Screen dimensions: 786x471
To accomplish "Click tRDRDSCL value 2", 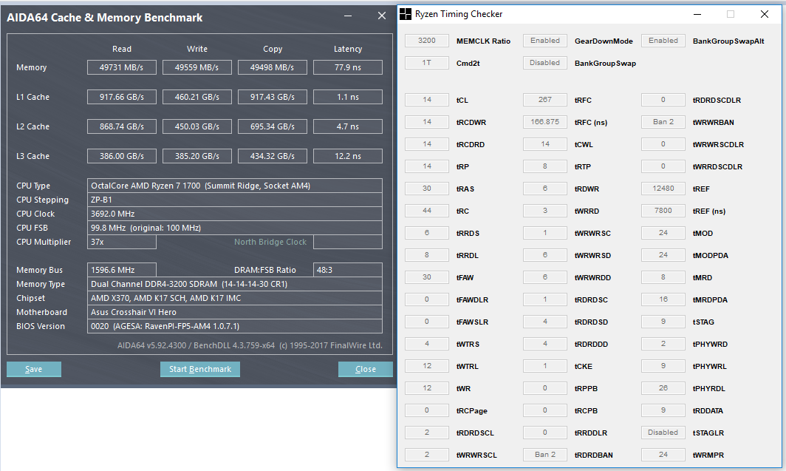I will point(427,433).
